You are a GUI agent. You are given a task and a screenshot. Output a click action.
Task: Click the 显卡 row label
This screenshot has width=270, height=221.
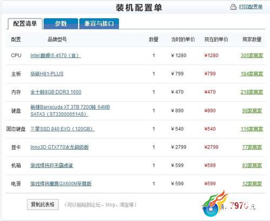(16, 147)
